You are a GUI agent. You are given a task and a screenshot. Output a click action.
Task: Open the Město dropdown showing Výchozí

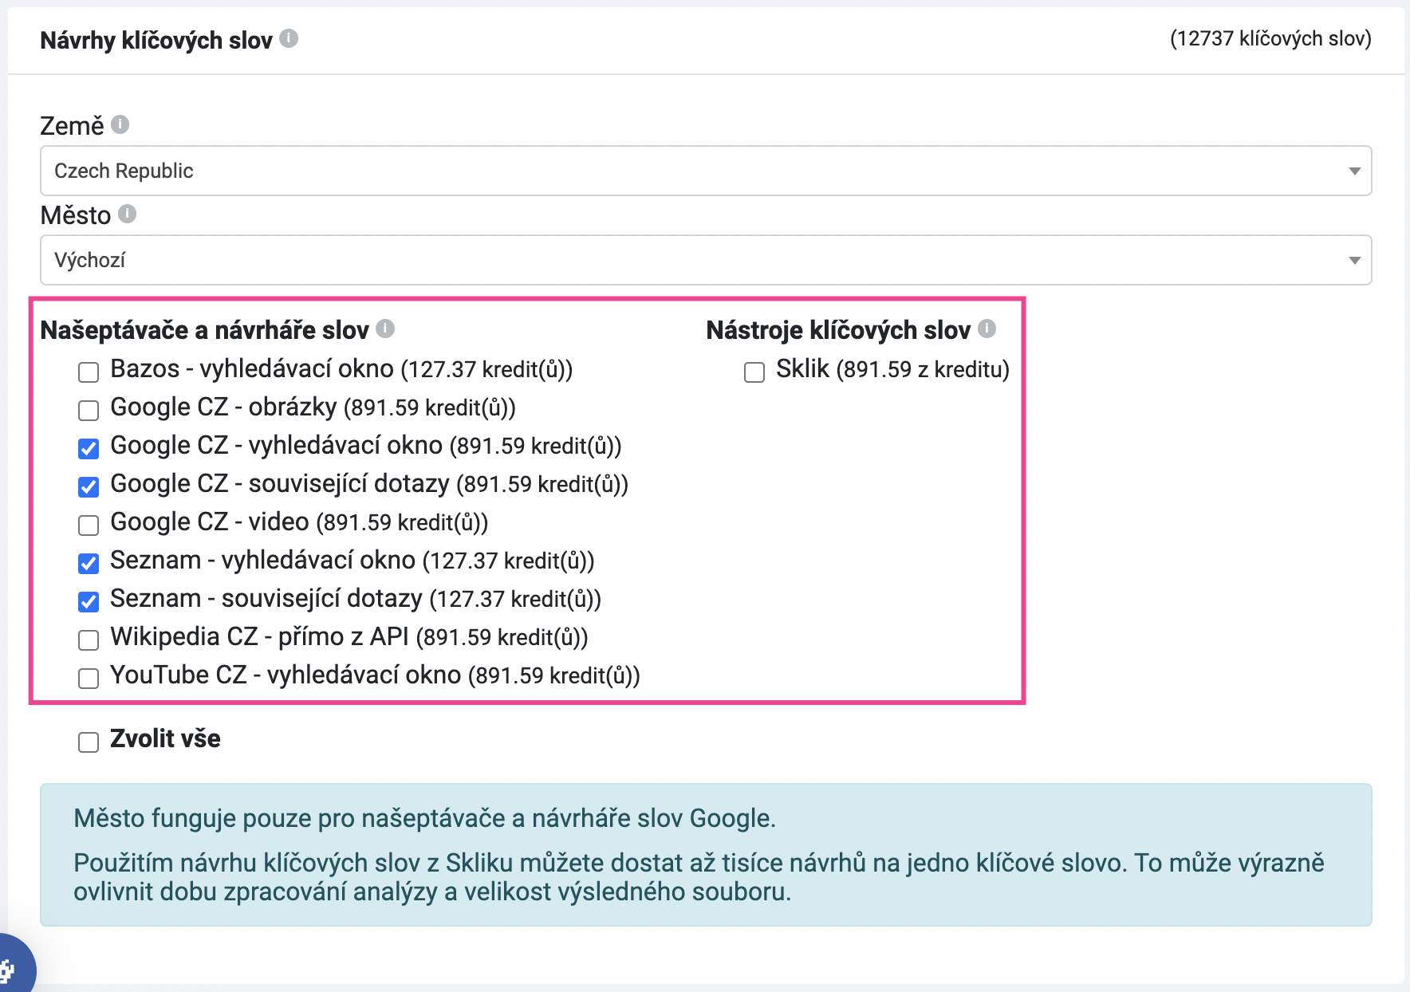706,260
